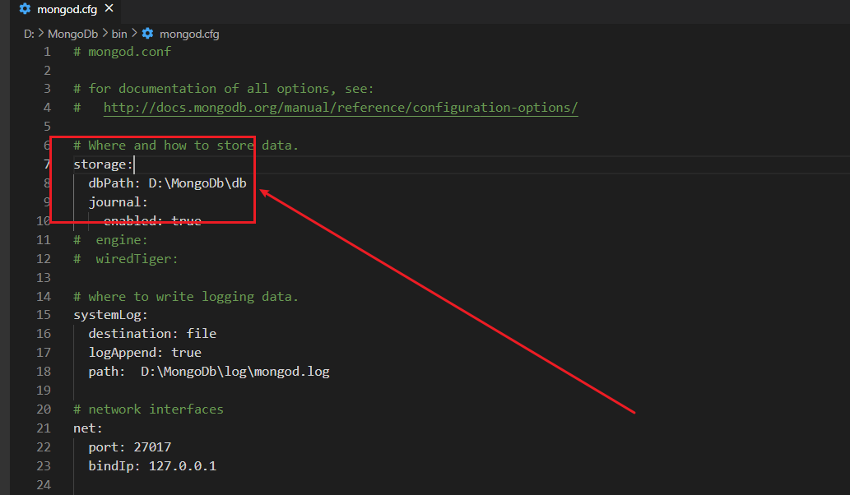This screenshot has height=495, width=850.
Task: Click the mongod.log path value
Action: pos(235,372)
